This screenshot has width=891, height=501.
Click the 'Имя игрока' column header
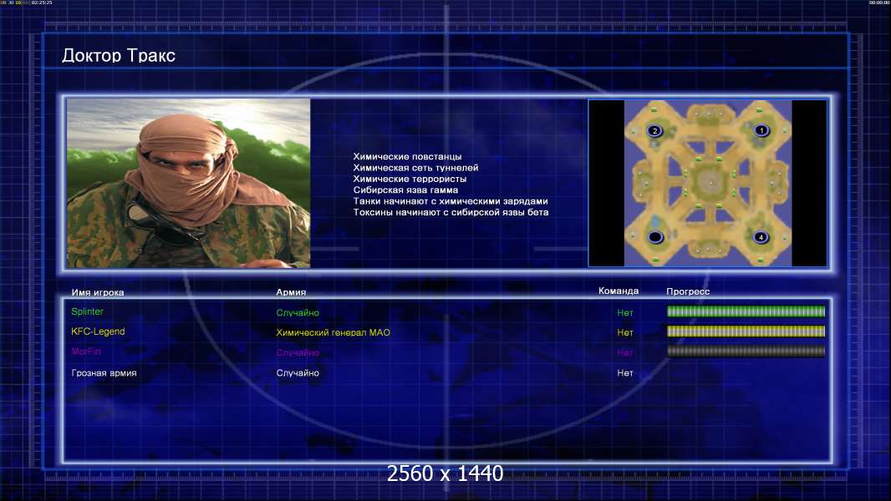[x=98, y=293]
